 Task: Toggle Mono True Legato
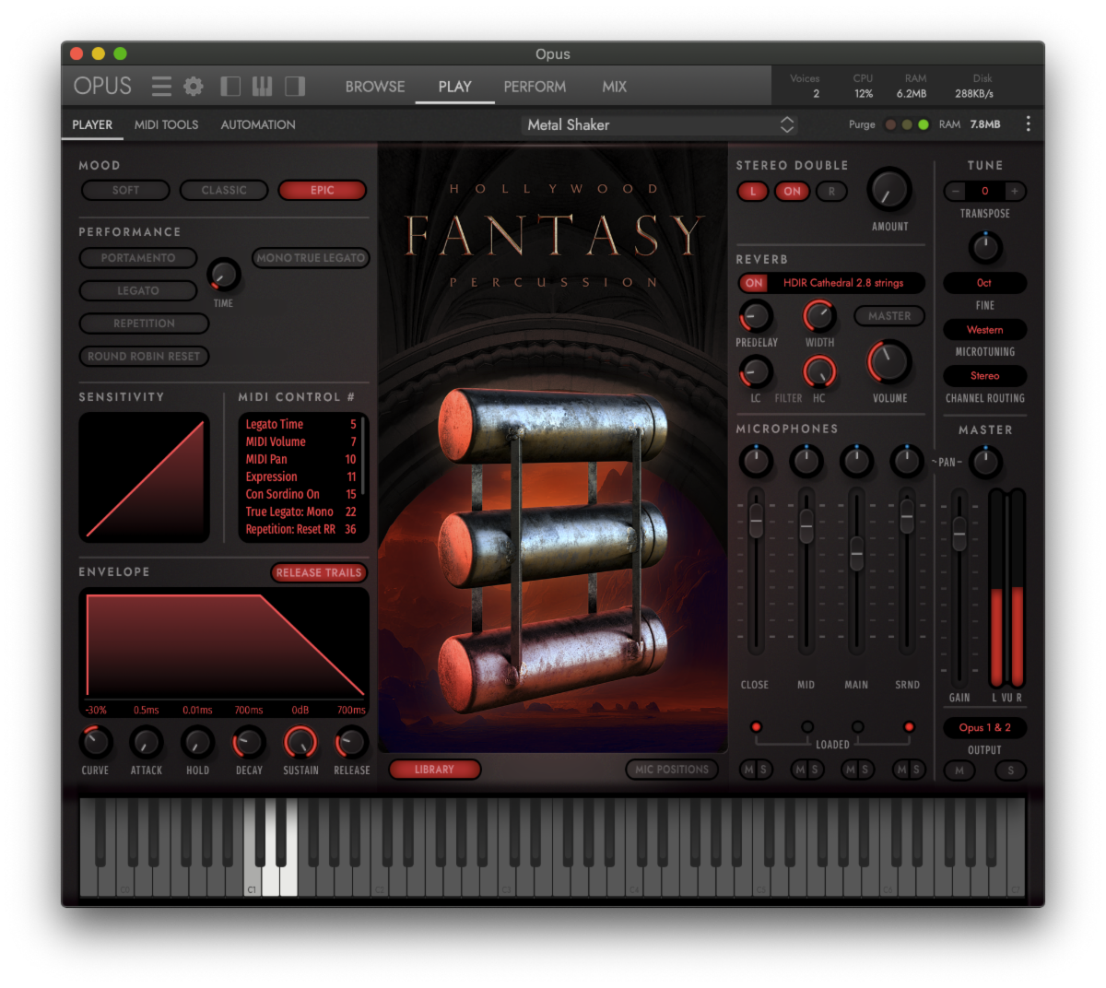coord(311,258)
